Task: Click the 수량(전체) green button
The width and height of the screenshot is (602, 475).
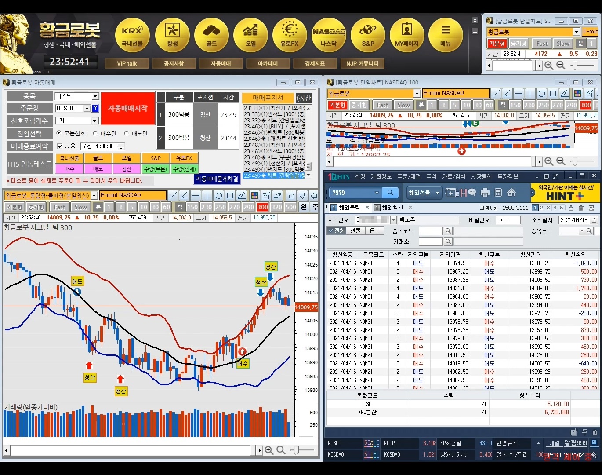Action: [184, 169]
